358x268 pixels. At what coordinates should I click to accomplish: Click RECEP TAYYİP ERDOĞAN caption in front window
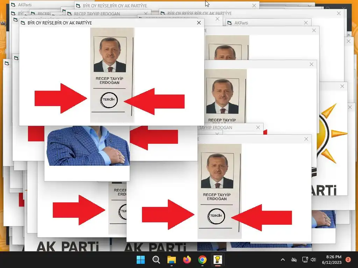click(x=109, y=81)
